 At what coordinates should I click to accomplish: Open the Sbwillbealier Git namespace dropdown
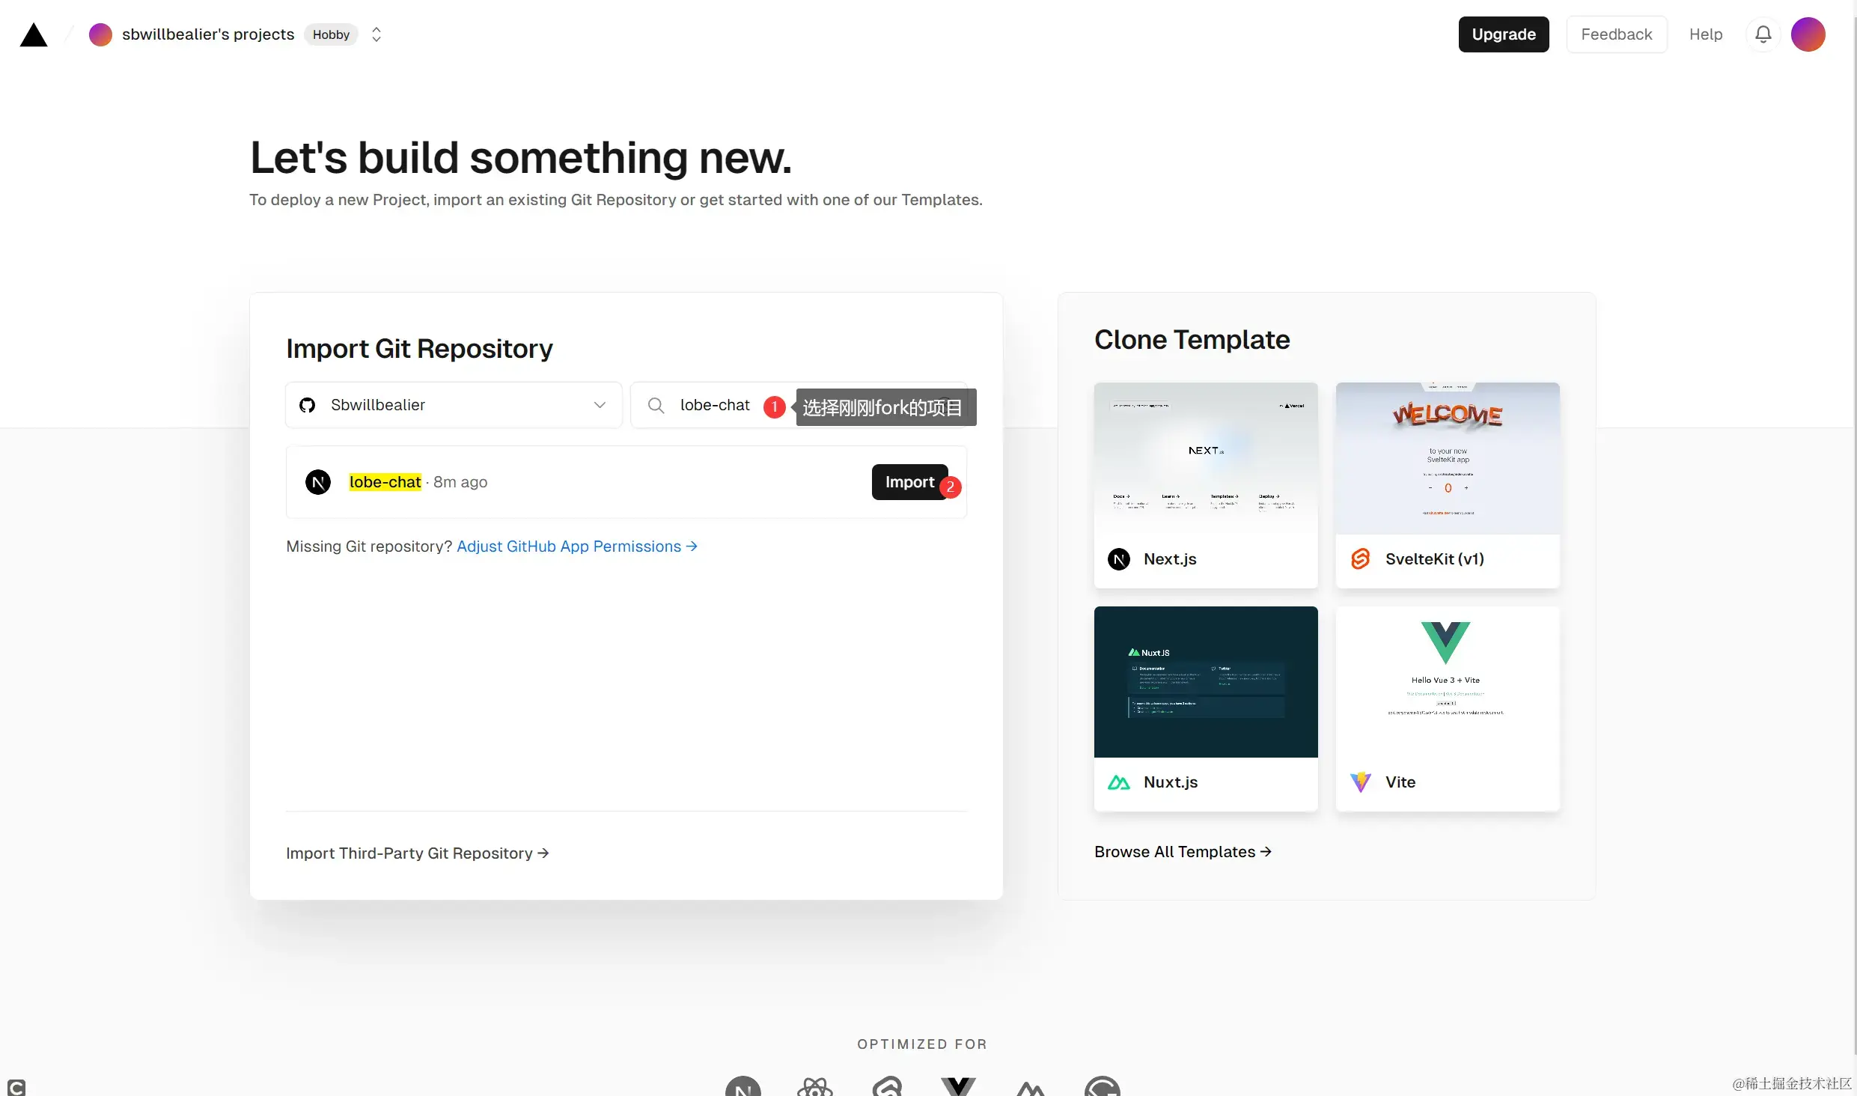pyautogui.click(x=454, y=405)
